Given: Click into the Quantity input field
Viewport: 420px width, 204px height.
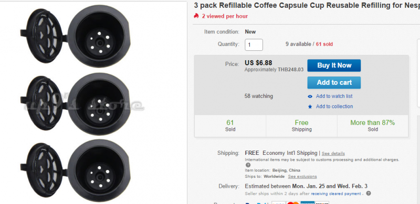Looking at the screenshot, I should (254, 44).
